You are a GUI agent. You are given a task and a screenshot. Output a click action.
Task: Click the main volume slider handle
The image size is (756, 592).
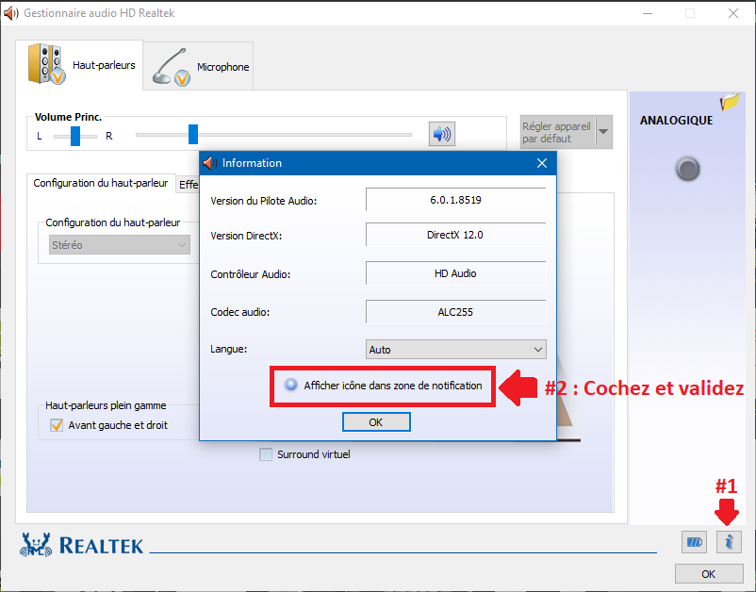[x=193, y=134]
